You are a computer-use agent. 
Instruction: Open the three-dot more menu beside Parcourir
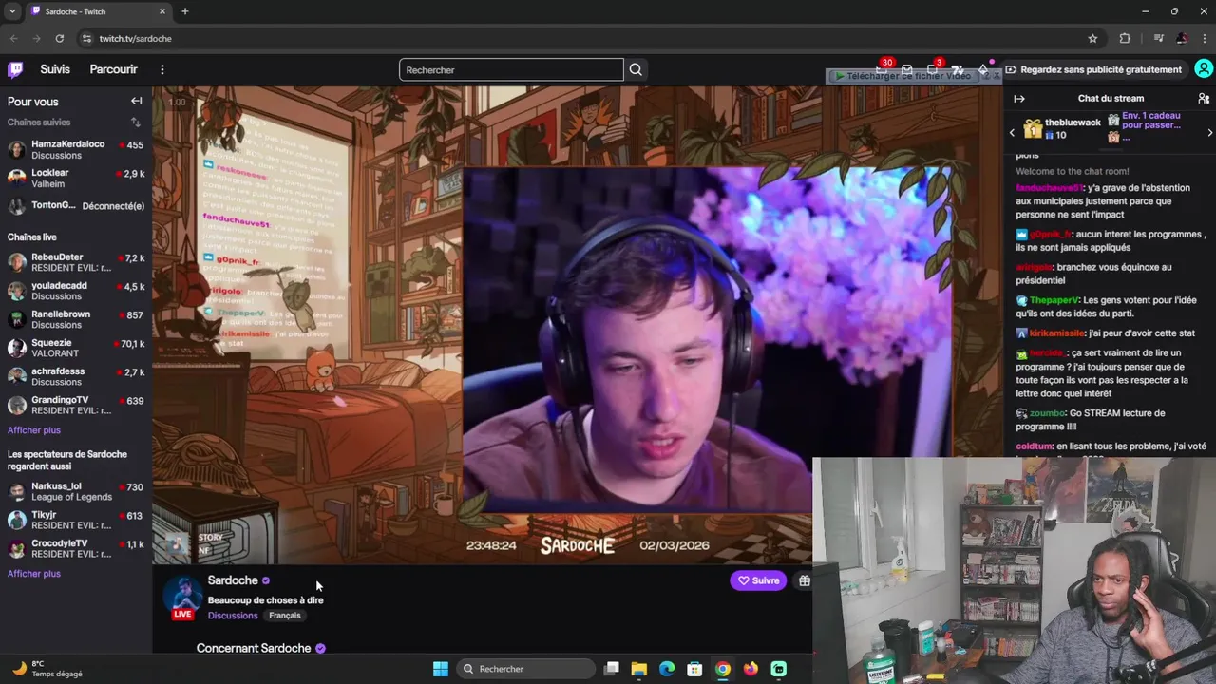point(162,69)
